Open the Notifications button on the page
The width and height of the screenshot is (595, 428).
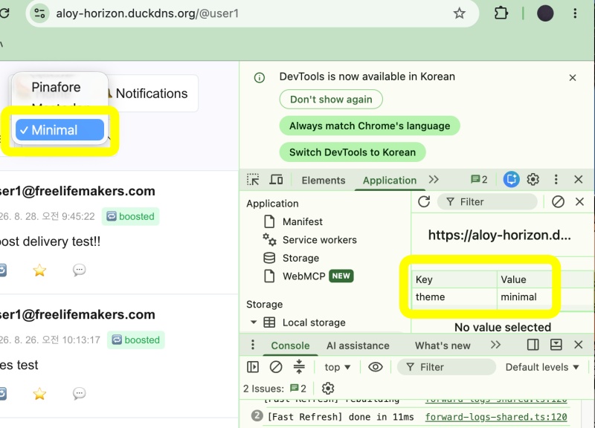click(152, 94)
